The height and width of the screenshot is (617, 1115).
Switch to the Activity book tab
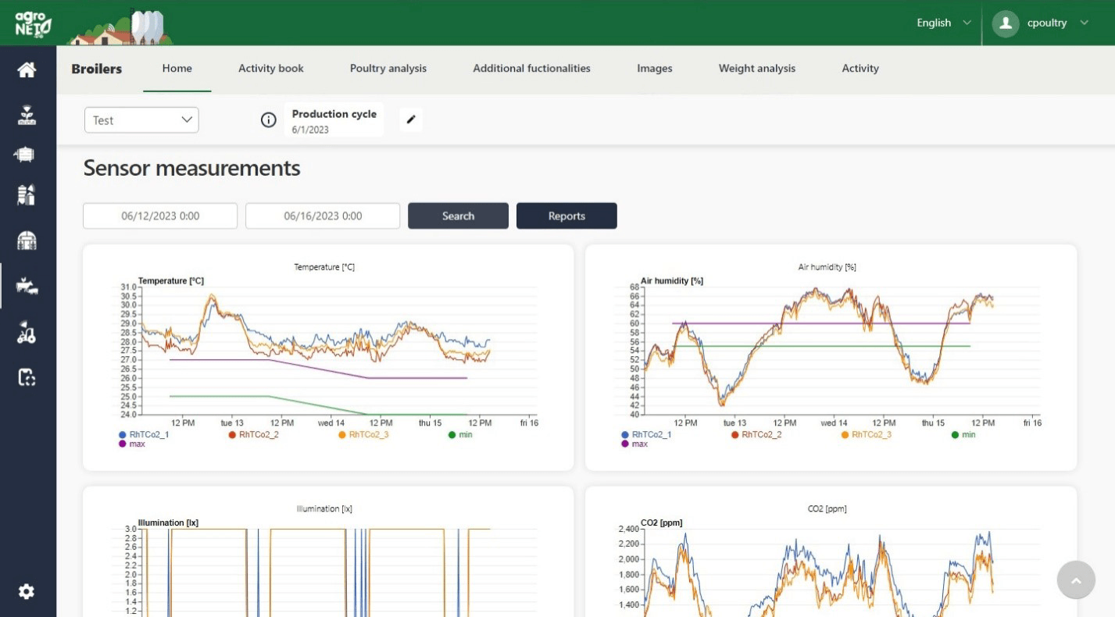tap(270, 69)
